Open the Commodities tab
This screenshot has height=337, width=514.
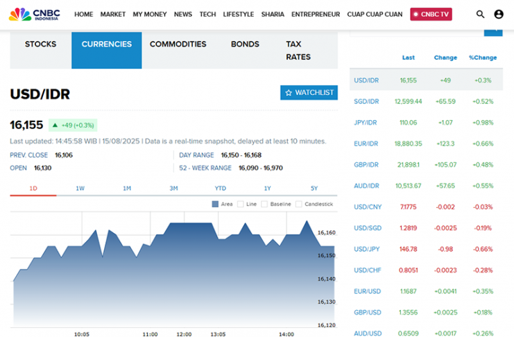(178, 44)
